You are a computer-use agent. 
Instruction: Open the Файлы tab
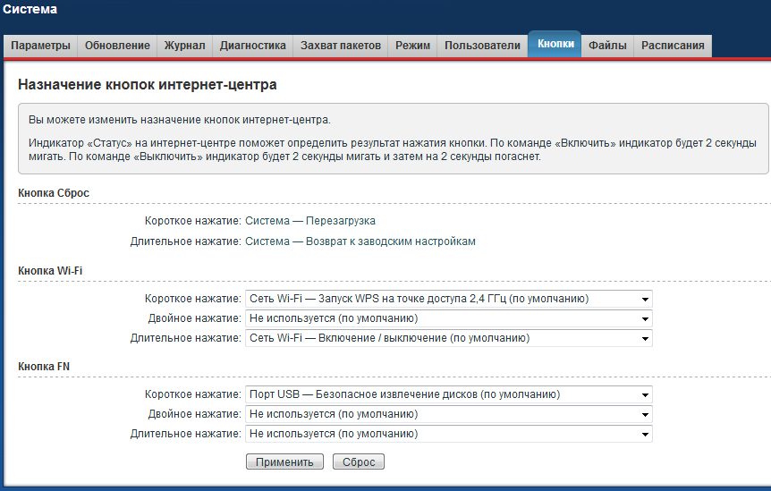tap(607, 46)
